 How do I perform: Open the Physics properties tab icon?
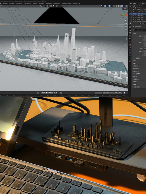click(x=130, y=53)
